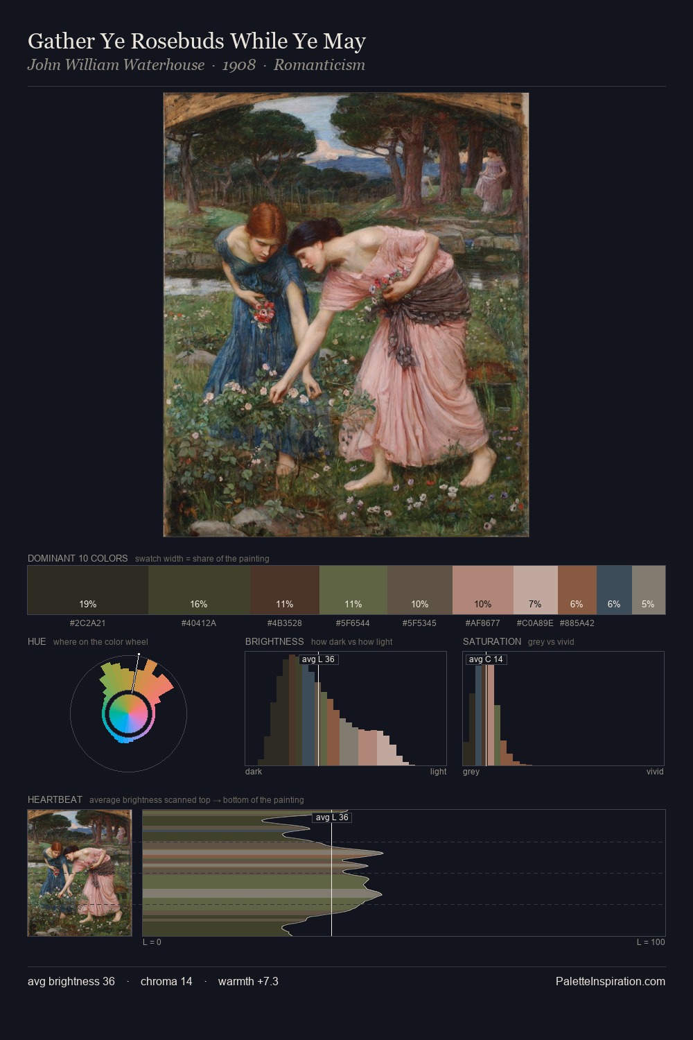The height and width of the screenshot is (1040, 693).
Task: Click 'avg brightness 36' in the footer
Action: click(71, 981)
